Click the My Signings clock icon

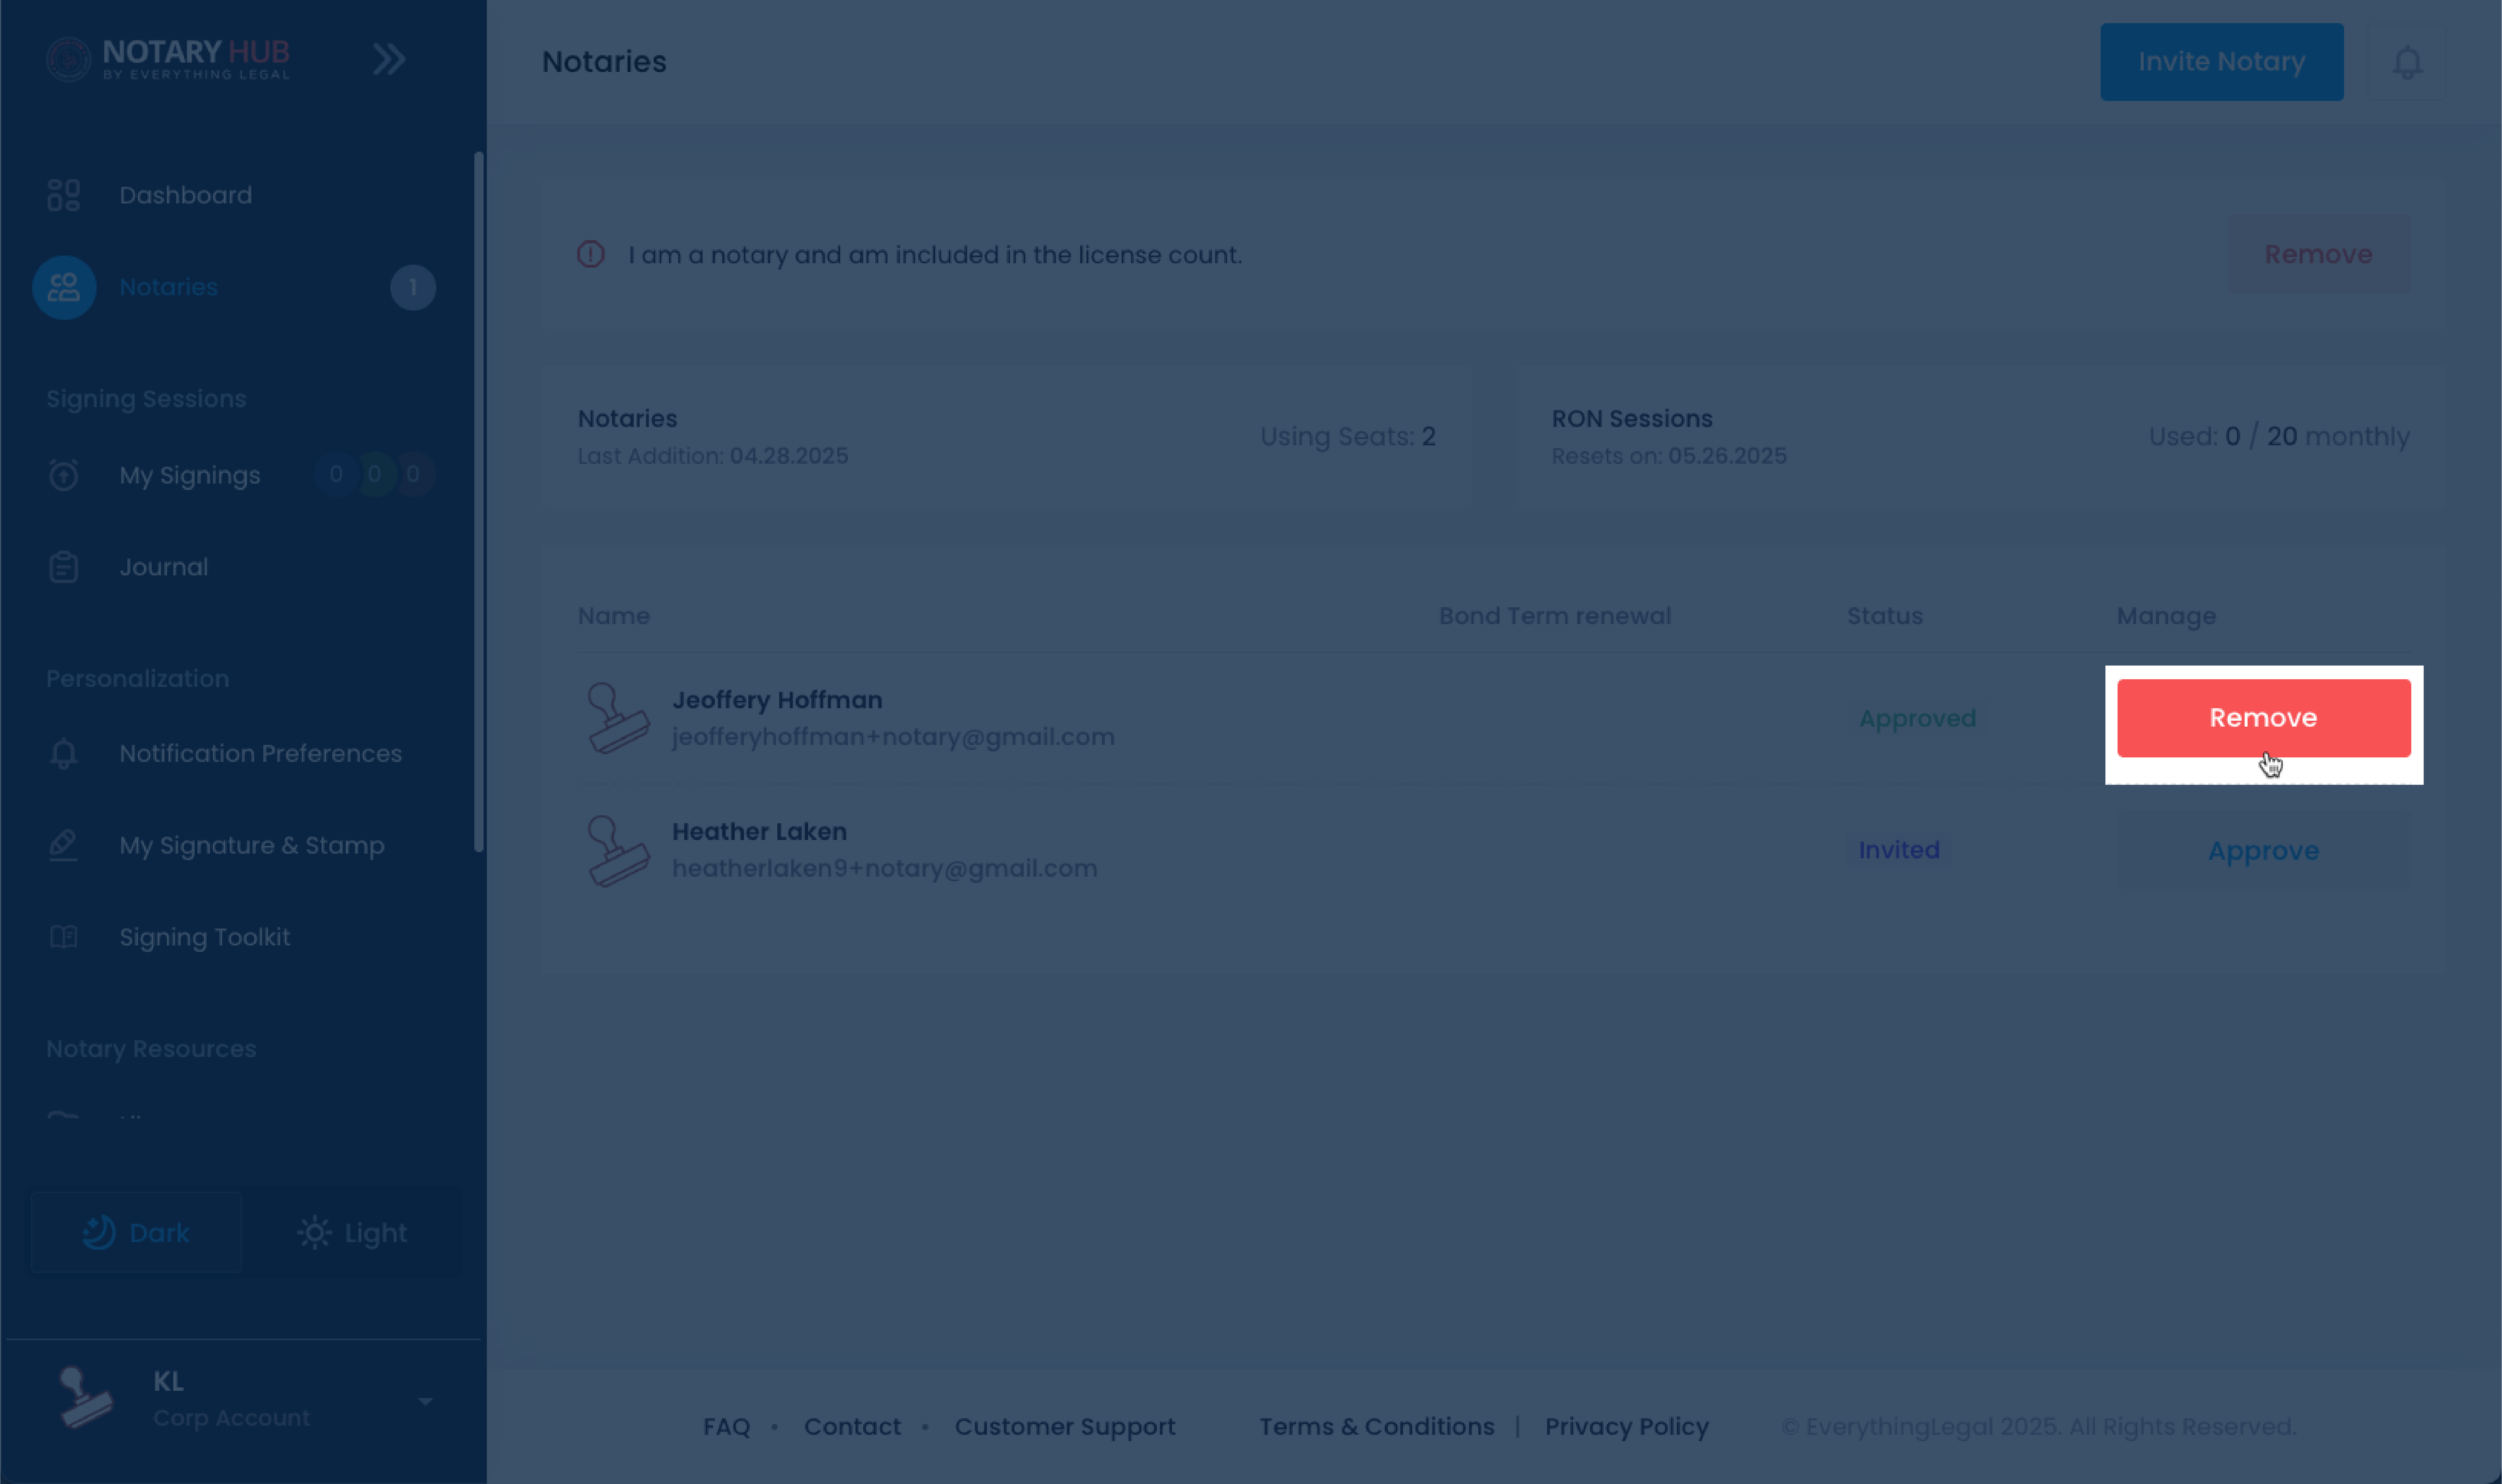[x=64, y=475]
